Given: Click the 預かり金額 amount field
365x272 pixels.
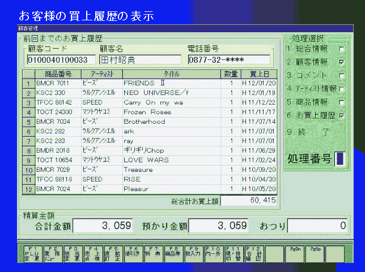Looking at the screenshot, I should click(219, 226).
